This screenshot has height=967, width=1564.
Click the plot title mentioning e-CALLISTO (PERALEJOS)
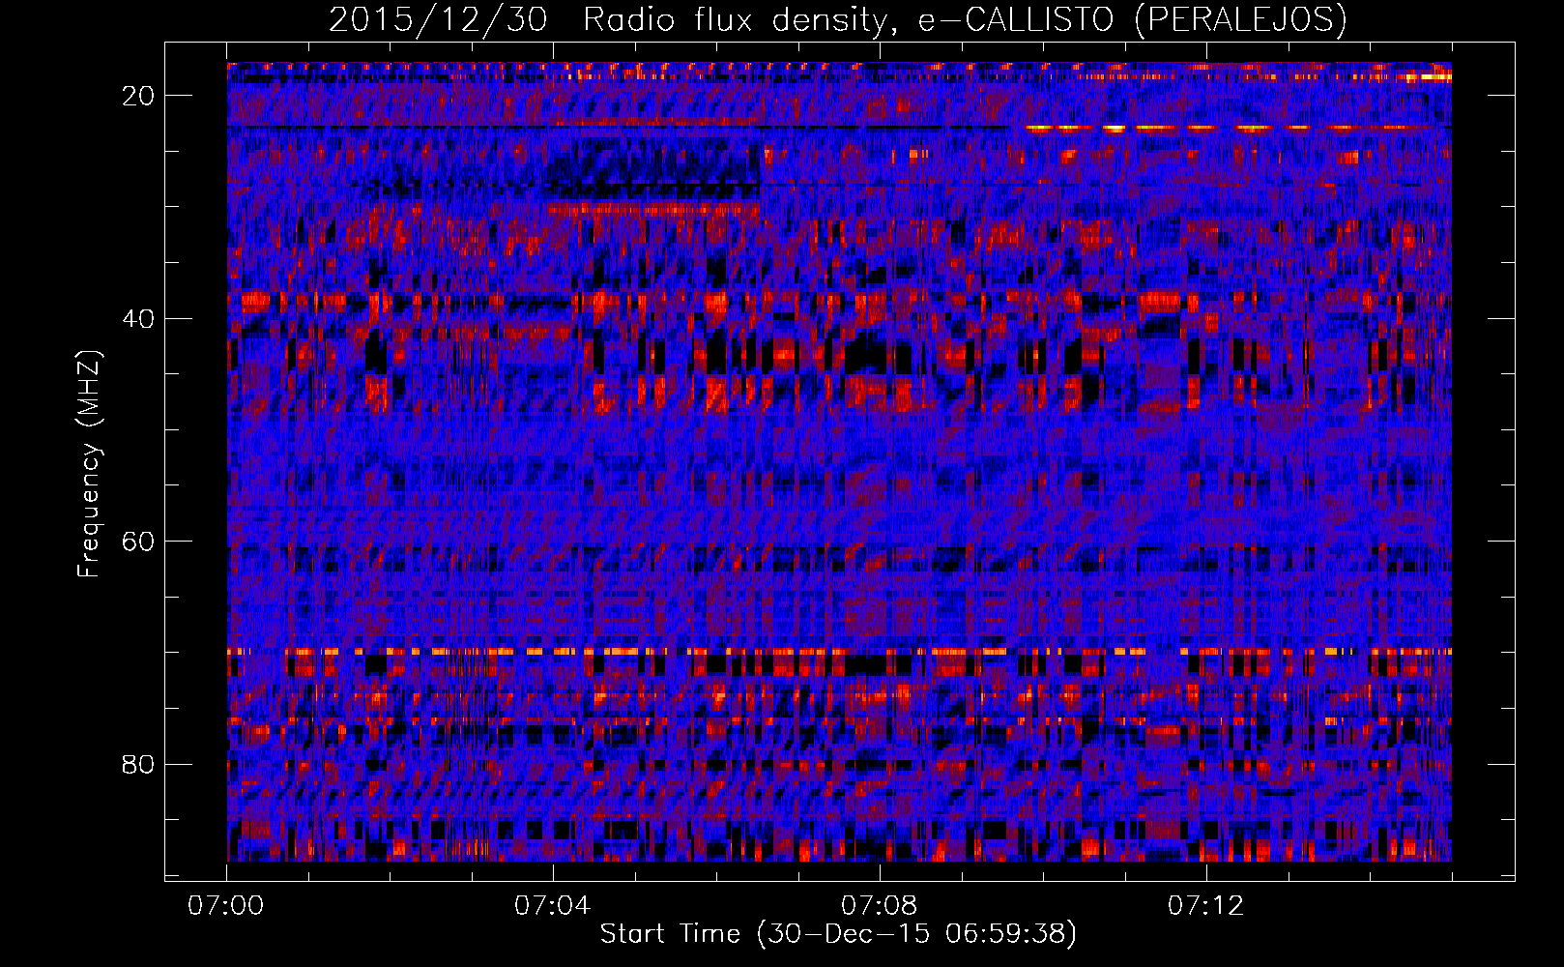[x=837, y=19]
